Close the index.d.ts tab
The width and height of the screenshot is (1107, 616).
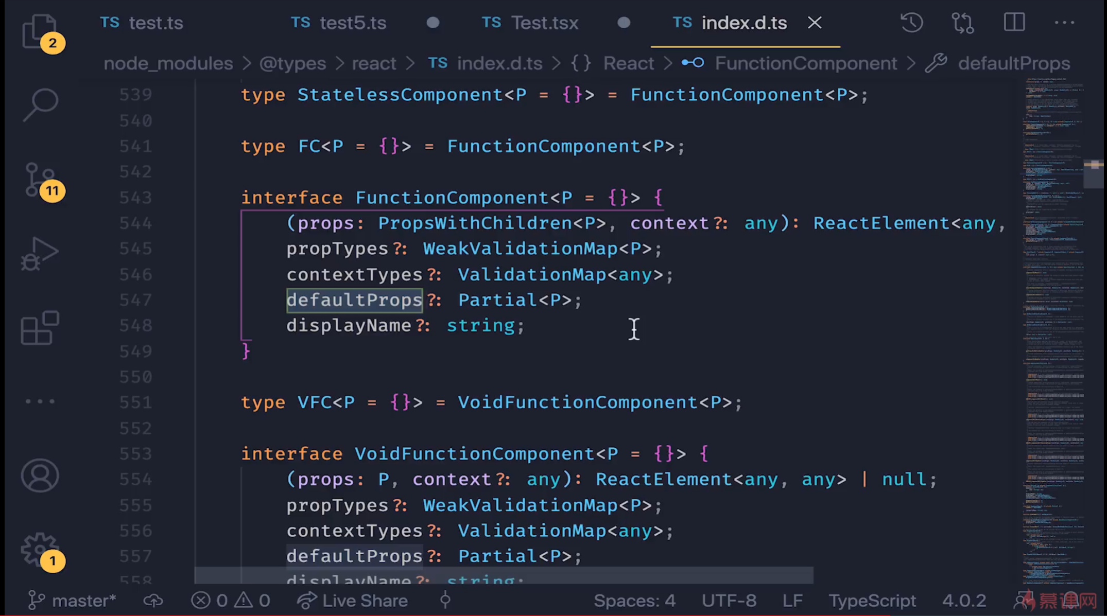815,23
